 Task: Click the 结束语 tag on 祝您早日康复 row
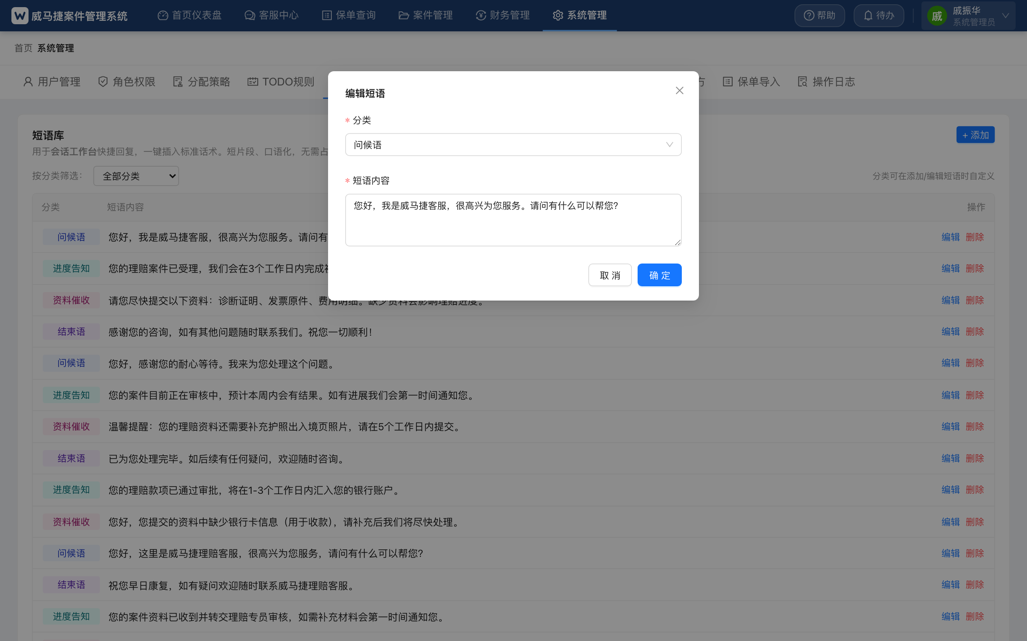pyautogui.click(x=71, y=584)
